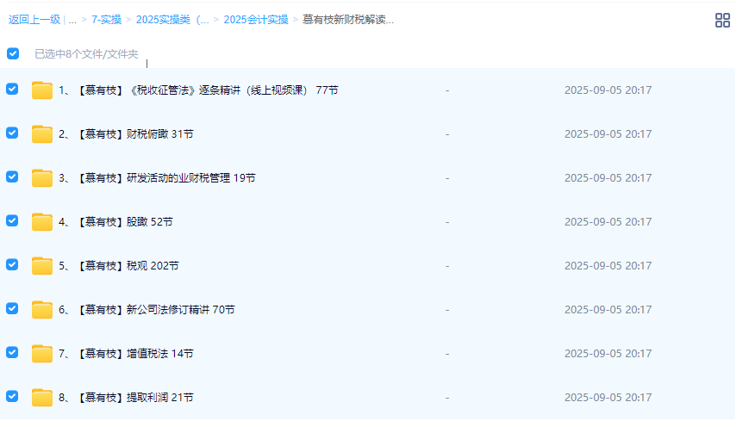
Task: Uncheck the 研发活动的业财税管理 row checkbox
Action: 12,176
